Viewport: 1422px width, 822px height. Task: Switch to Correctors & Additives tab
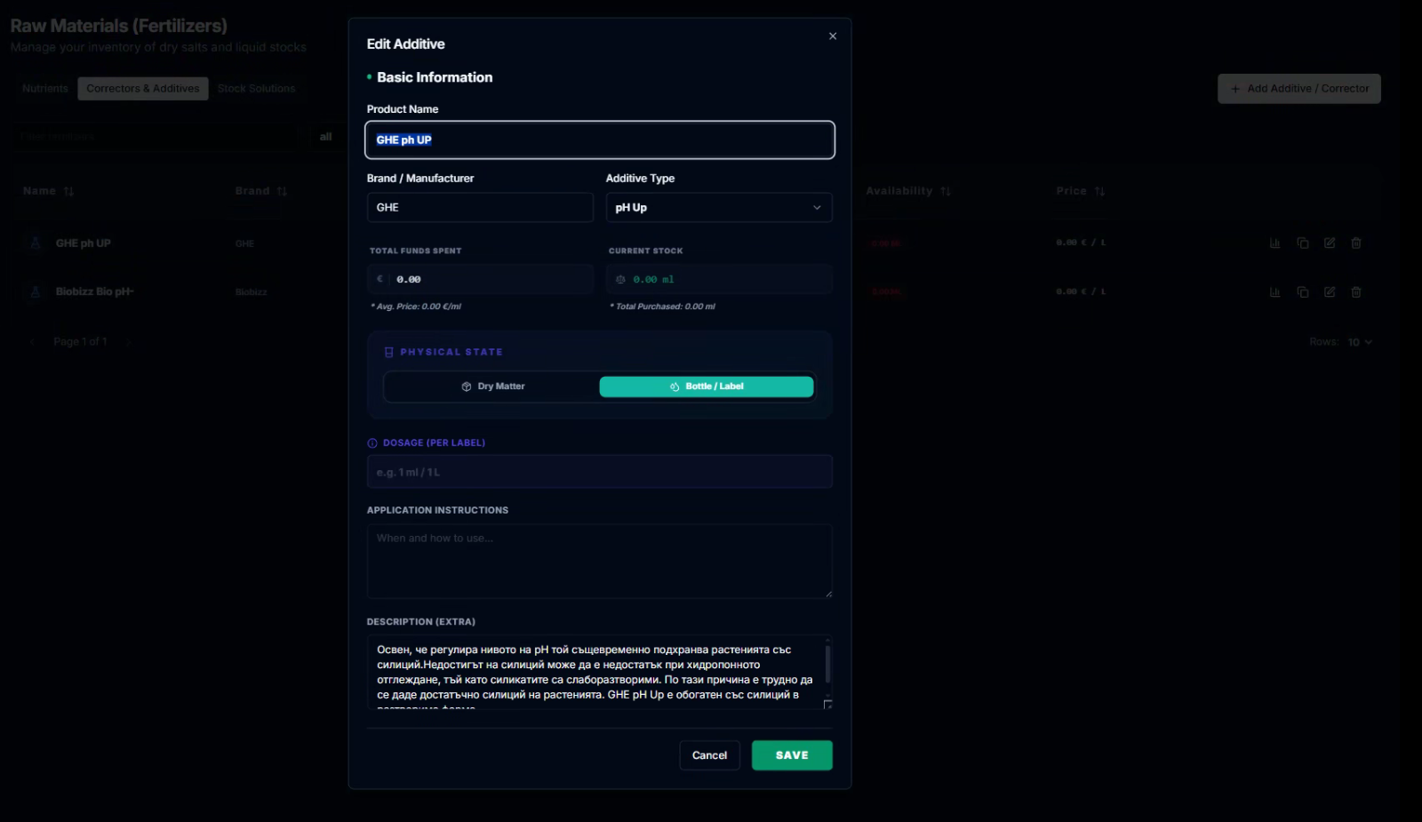tap(143, 89)
